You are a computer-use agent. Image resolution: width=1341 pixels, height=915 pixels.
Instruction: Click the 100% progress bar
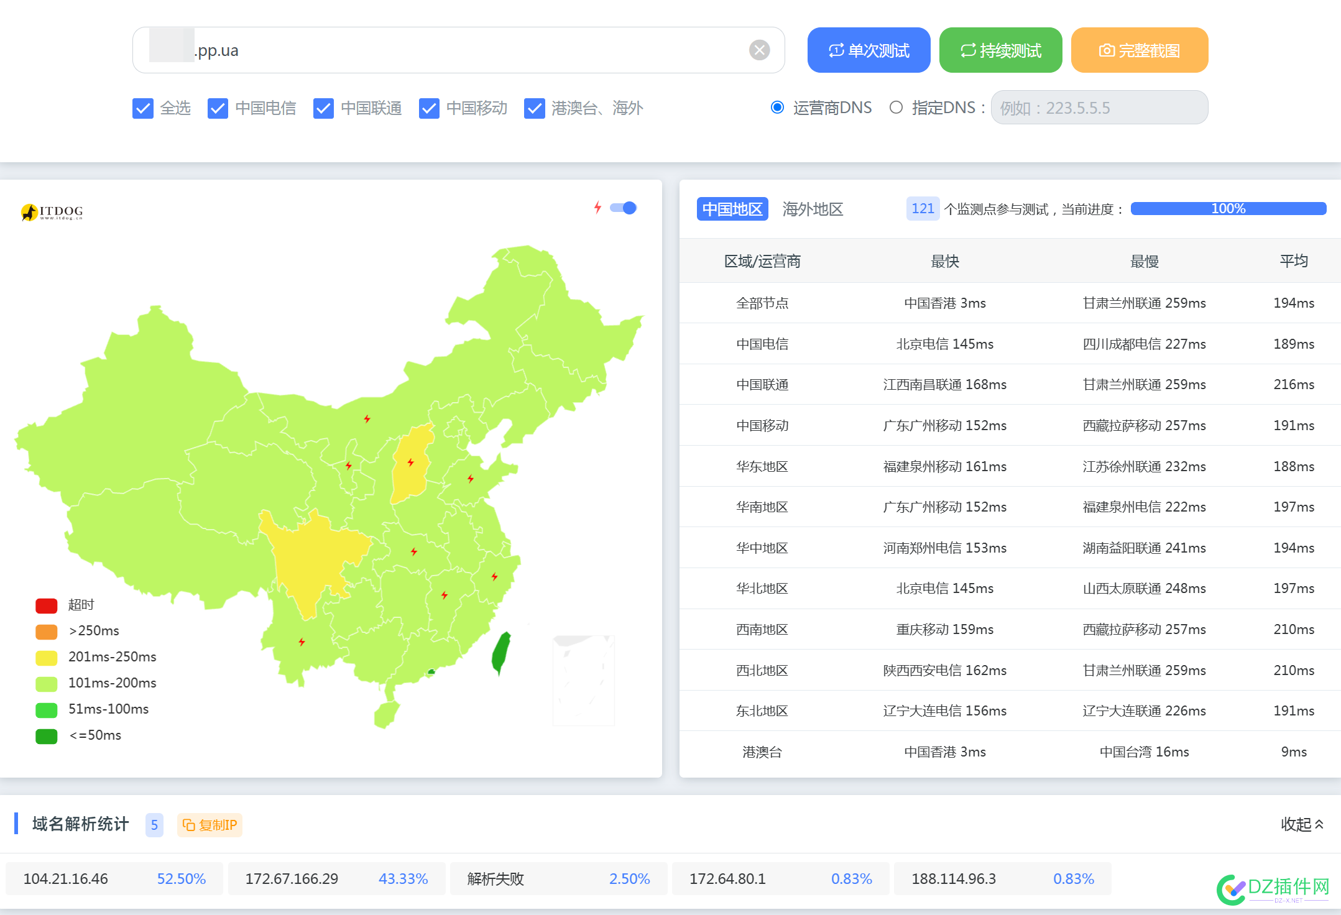click(1228, 209)
